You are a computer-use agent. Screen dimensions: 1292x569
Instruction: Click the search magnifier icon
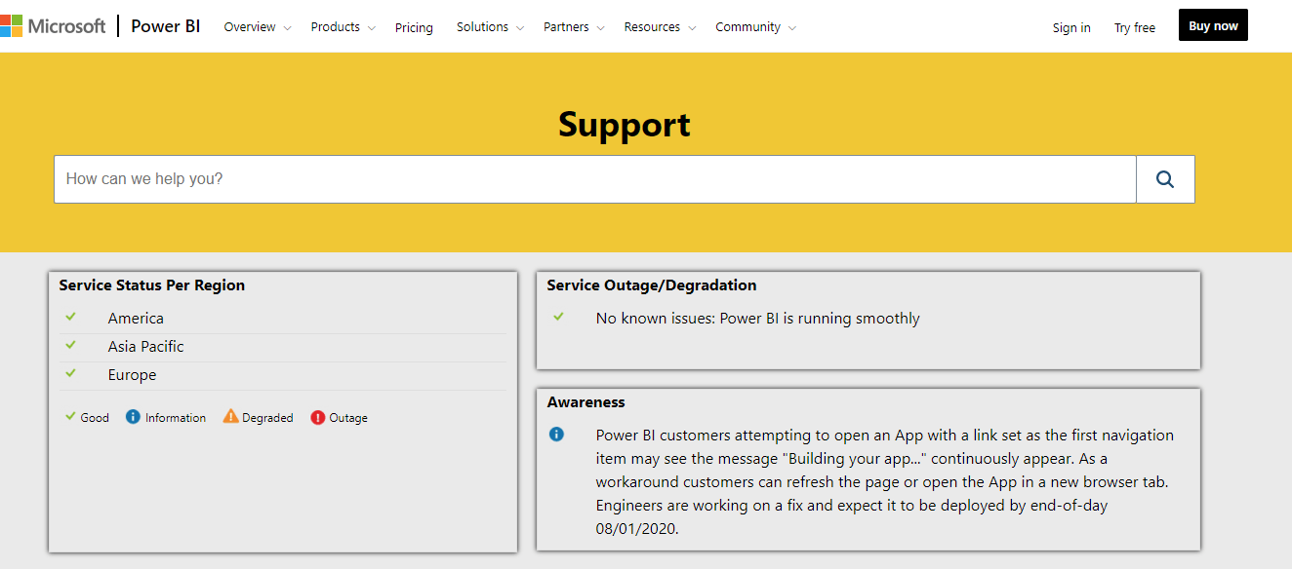1164,179
